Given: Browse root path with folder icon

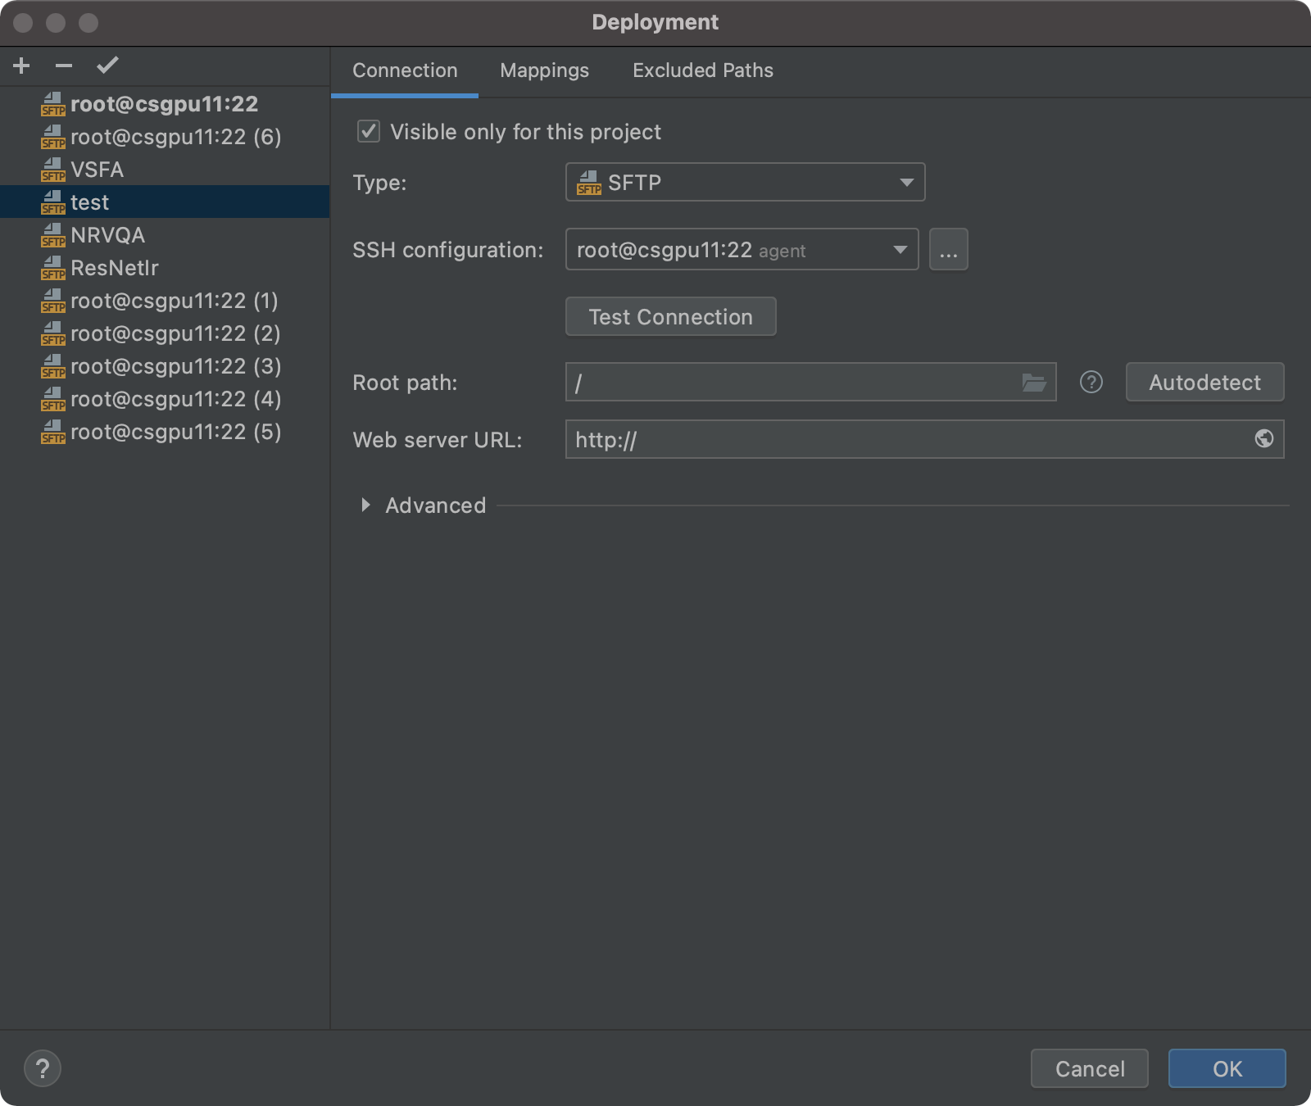Looking at the screenshot, I should pos(1034,383).
